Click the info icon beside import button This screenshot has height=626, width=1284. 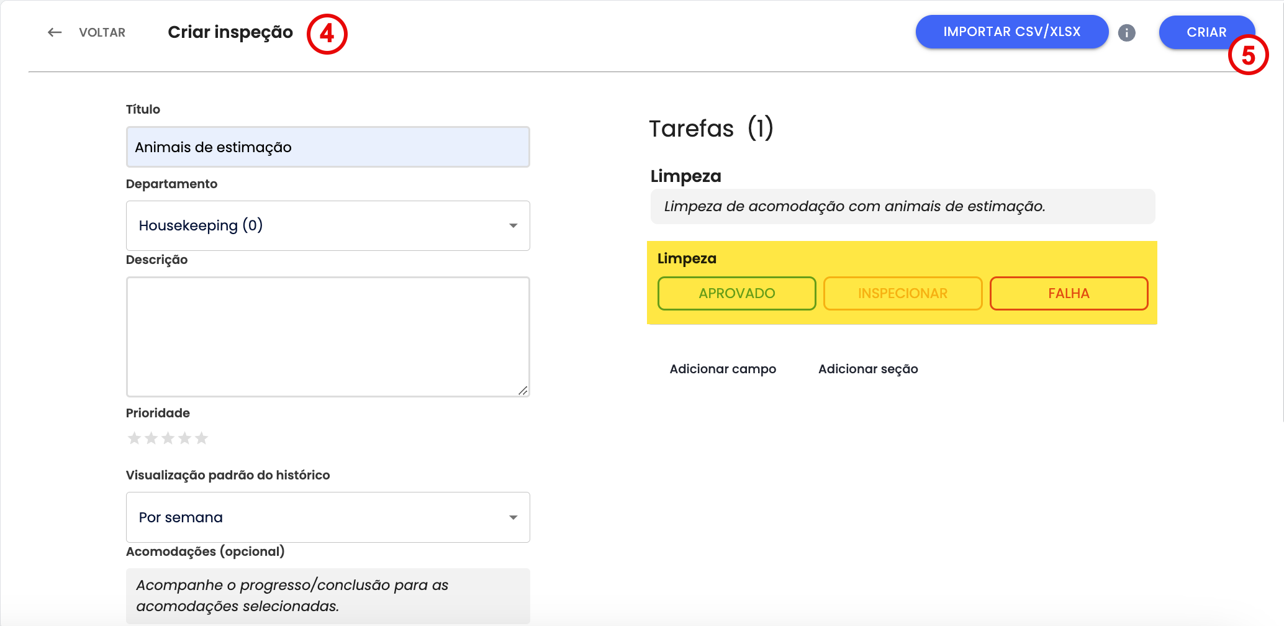click(x=1126, y=33)
